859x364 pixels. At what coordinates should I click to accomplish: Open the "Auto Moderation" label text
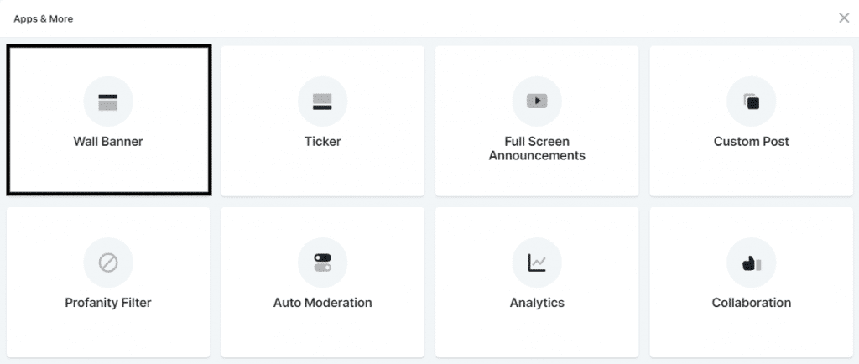point(322,303)
